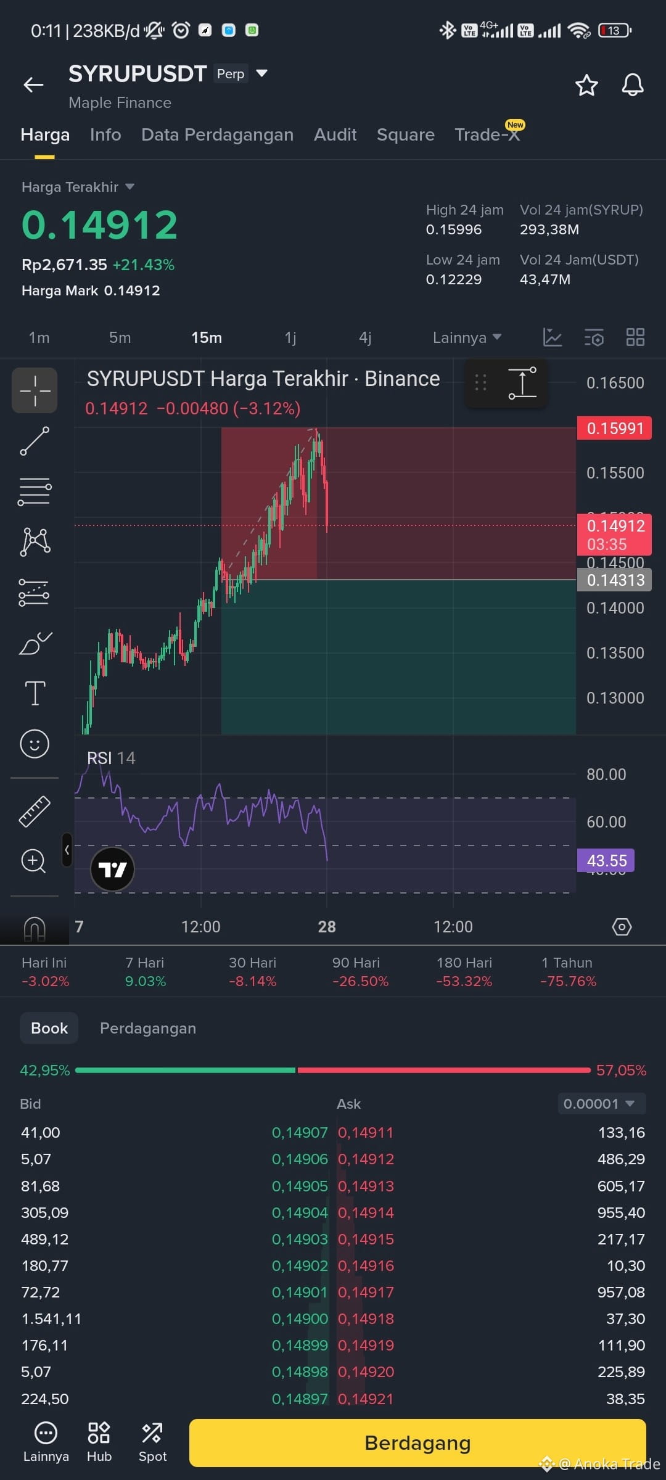Image resolution: width=666 pixels, height=1480 pixels.
Task: Select bid price 0,14900
Action: [x=300, y=1318]
